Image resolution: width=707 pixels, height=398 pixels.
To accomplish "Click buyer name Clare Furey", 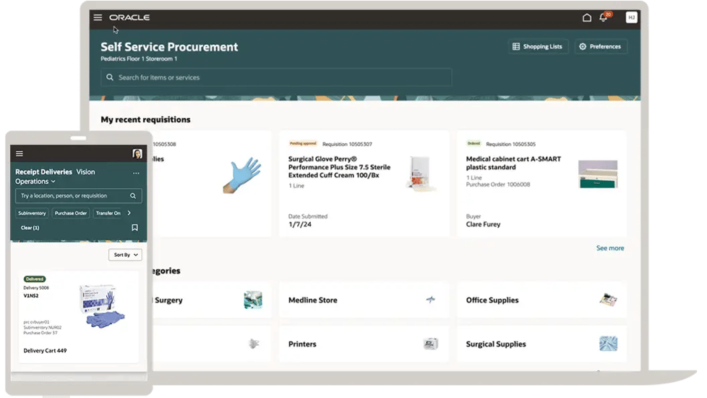I will [x=483, y=224].
